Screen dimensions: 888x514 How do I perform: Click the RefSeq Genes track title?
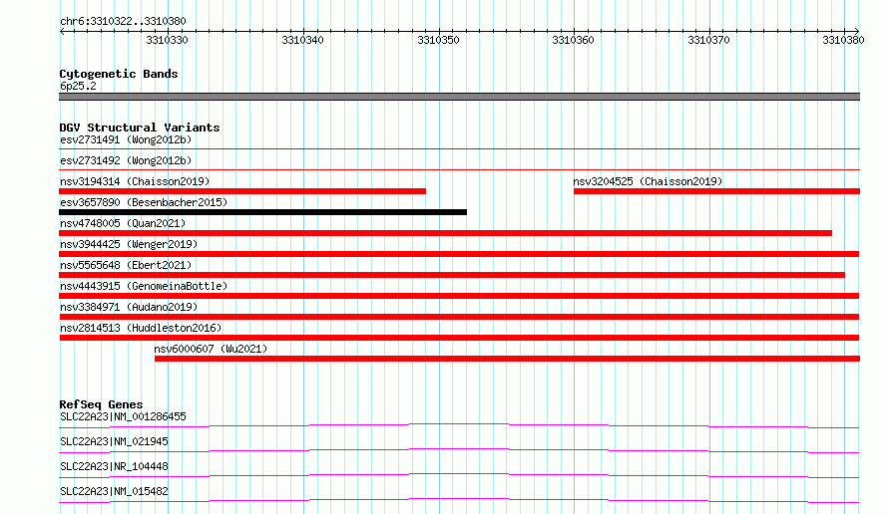101,404
